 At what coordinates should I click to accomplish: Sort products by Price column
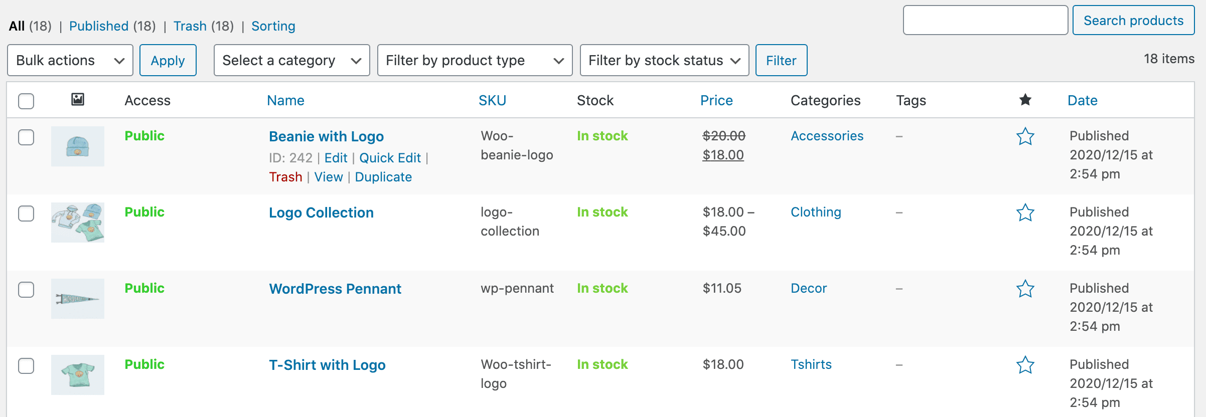click(716, 100)
